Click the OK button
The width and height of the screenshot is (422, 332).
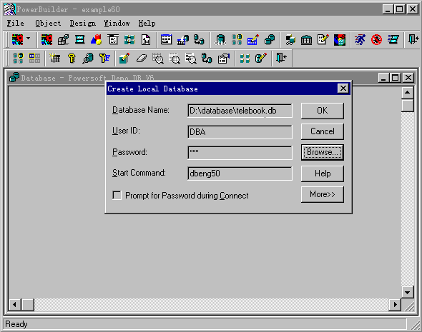(x=323, y=111)
